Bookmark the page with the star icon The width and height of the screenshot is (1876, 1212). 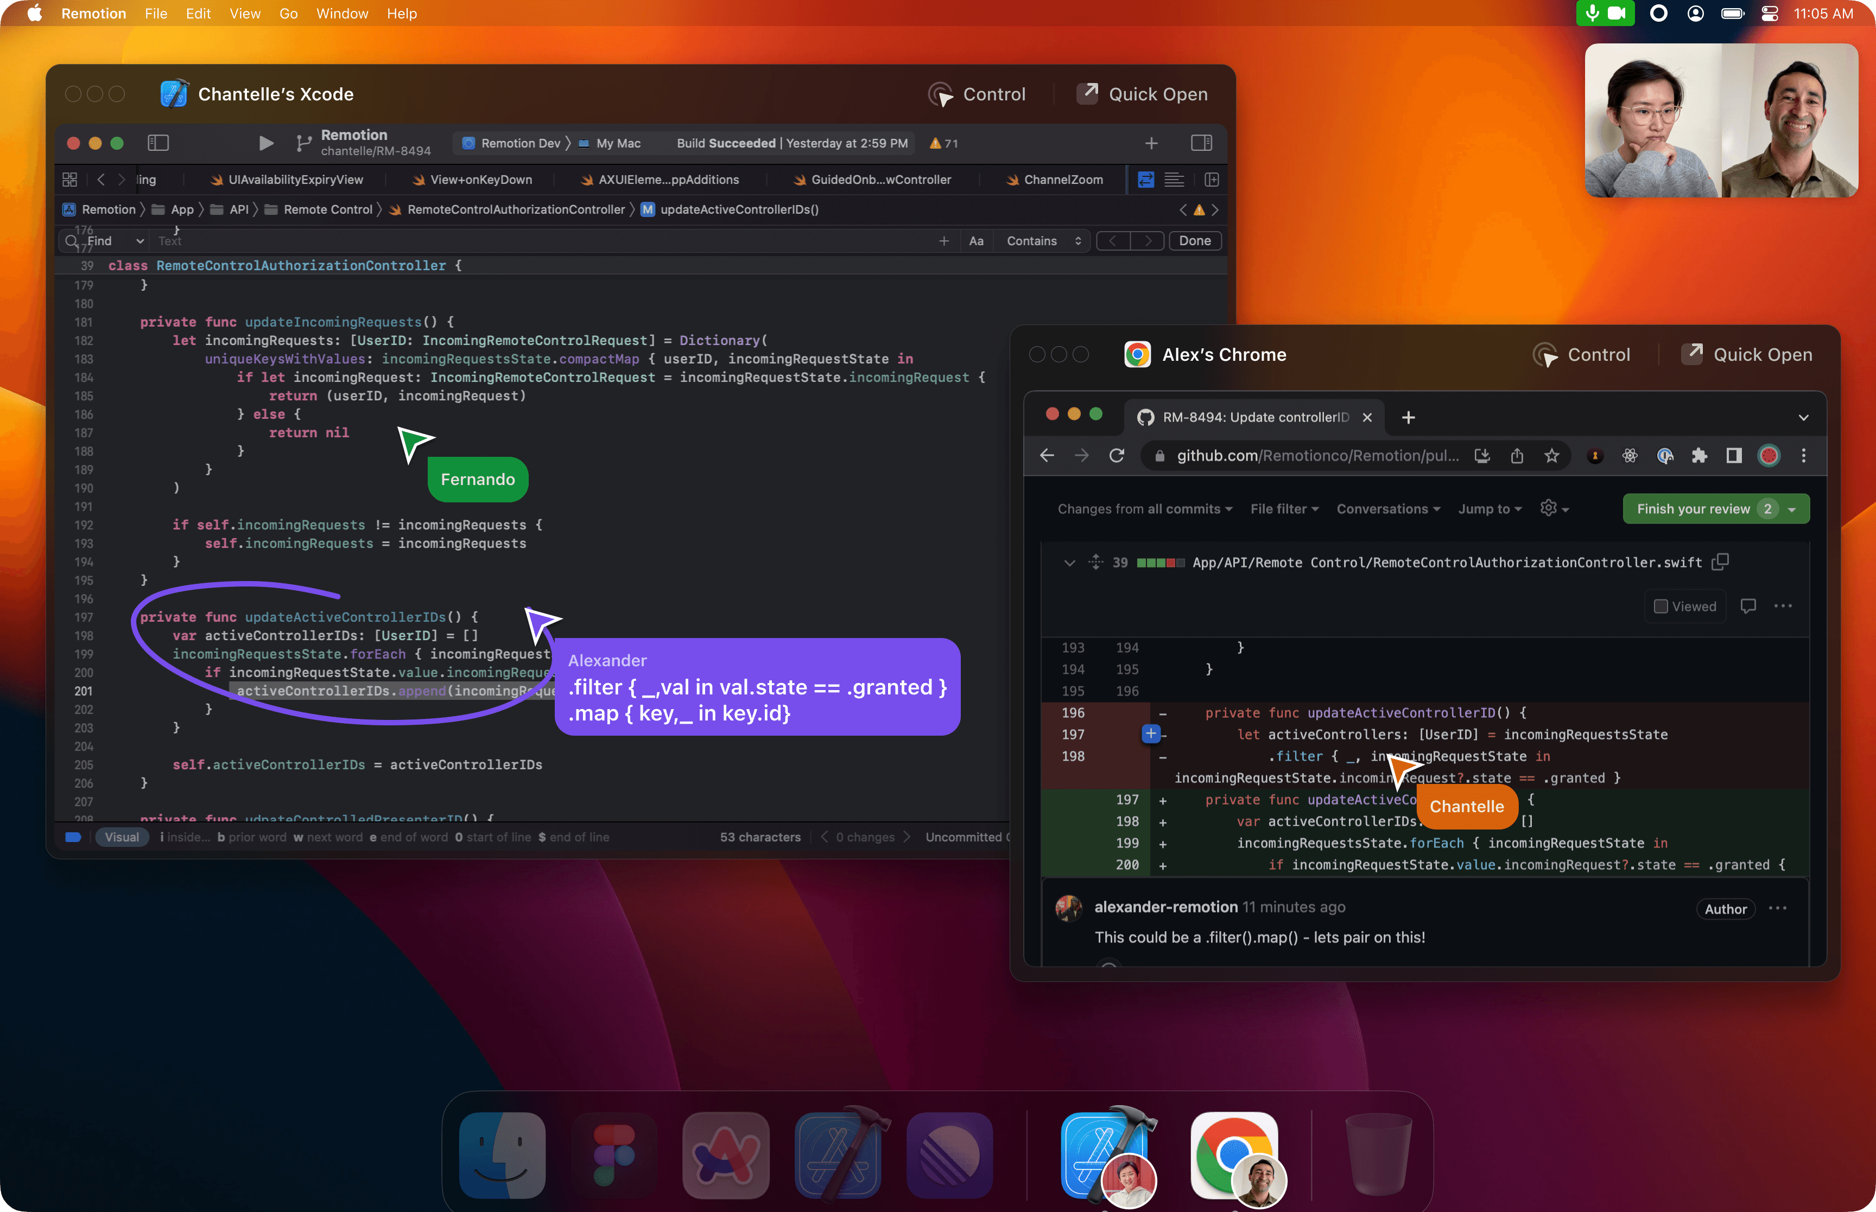point(1551,456)
